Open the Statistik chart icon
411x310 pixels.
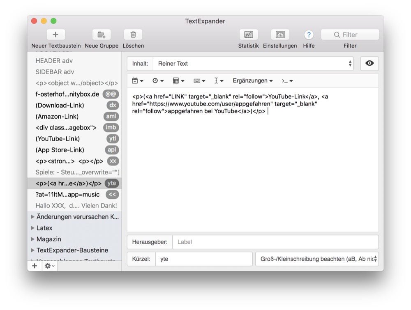click(x=248, y=35)
